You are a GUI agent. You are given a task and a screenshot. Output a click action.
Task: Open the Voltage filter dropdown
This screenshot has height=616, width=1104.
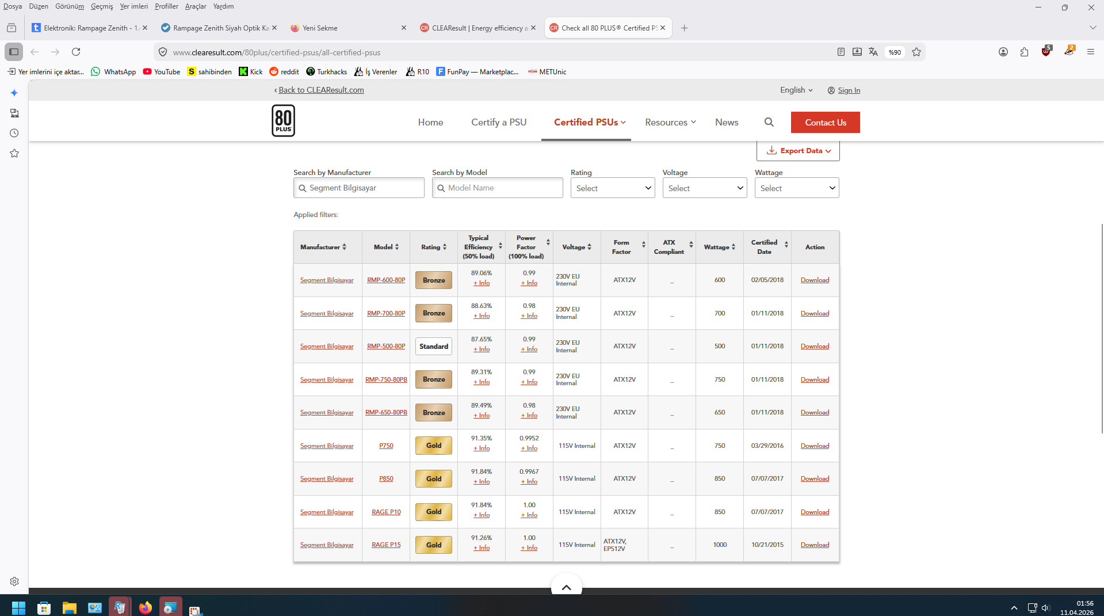tap(705, 188)
